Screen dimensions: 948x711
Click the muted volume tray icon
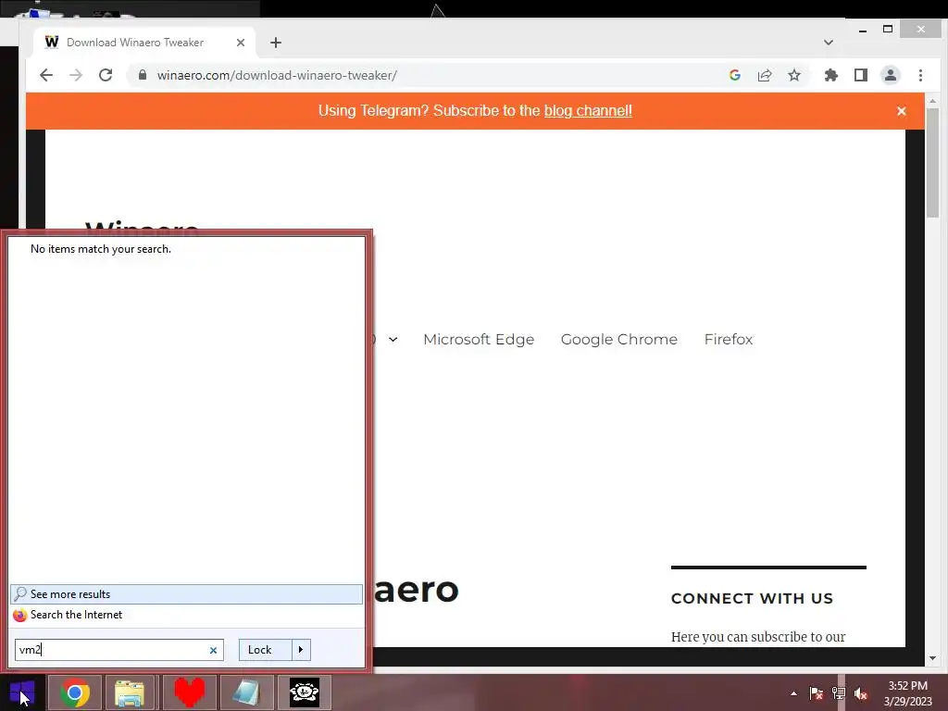point(861,693)
